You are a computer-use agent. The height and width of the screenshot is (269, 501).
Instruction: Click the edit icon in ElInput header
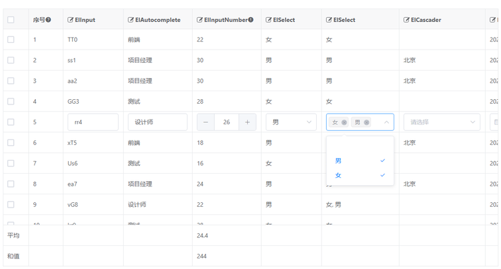71,20
